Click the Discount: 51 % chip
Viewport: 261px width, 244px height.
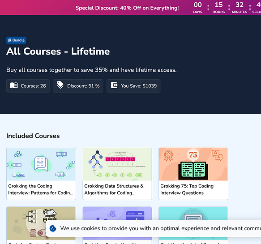point(78,86)
